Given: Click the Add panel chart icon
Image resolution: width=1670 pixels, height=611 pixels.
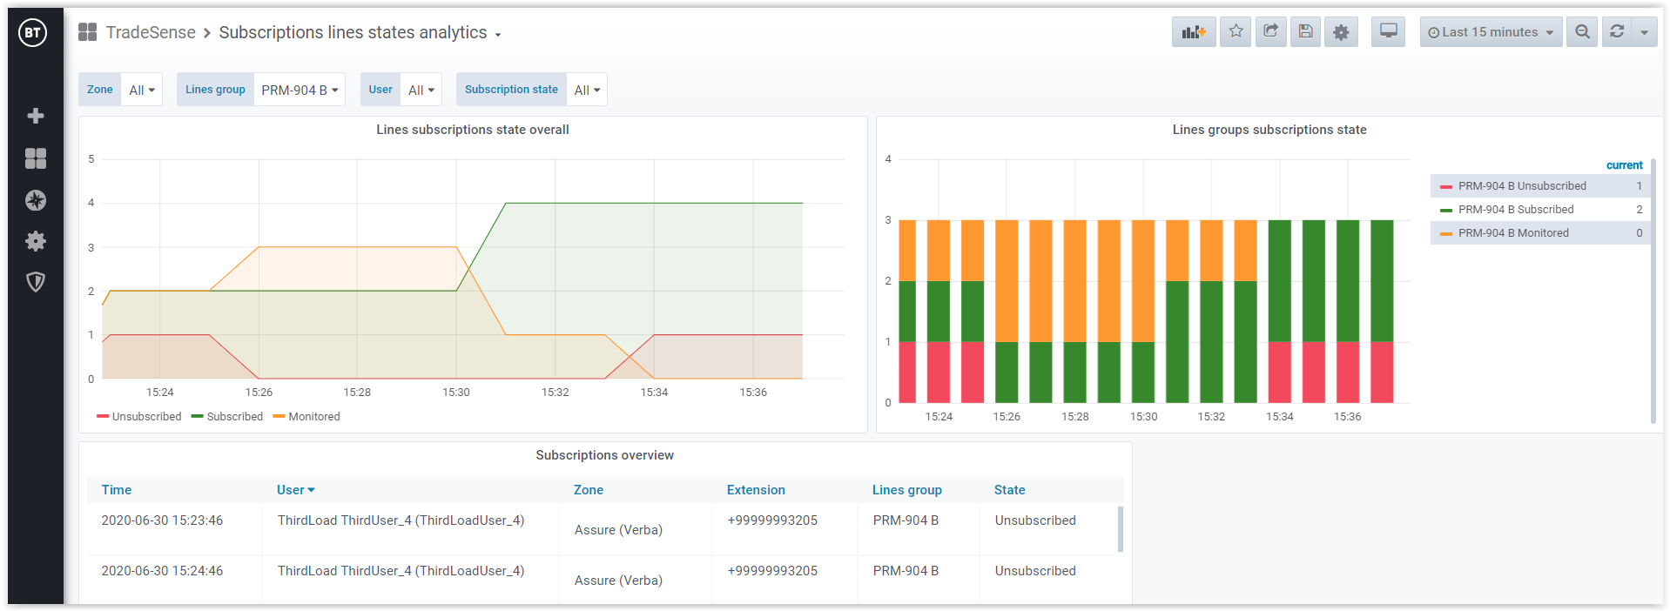Looking at the screenshot, I should coord(1194,32).
